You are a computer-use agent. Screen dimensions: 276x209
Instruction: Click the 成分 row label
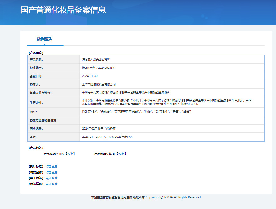pos(34,112)
